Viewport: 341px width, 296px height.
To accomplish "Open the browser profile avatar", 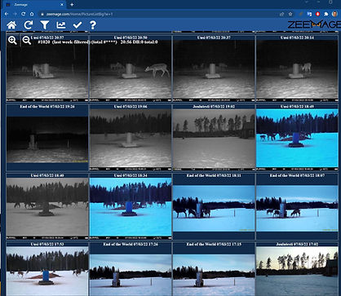I will pyautogui.click(x=334, y=14).
